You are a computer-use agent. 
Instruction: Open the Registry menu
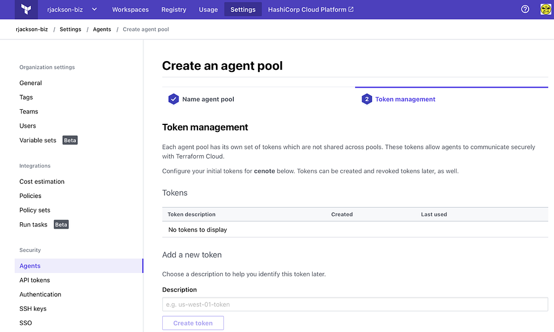pos(174,10)
